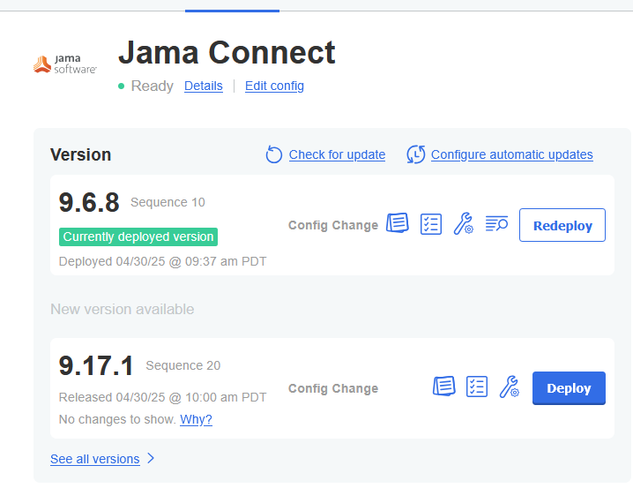View preflight checks icon for version 9.6.8
This screenshot has height=488, width=633.
[x=431, y=224]
